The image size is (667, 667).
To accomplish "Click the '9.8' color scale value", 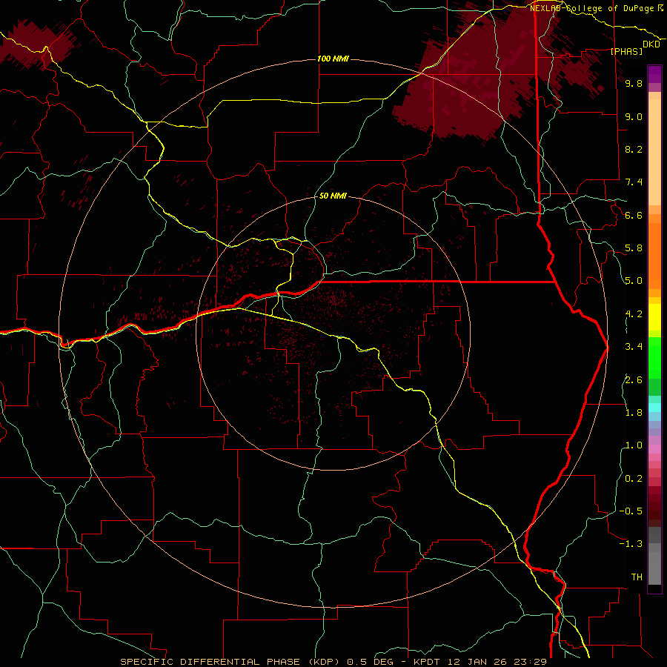I will pos(634,83).
